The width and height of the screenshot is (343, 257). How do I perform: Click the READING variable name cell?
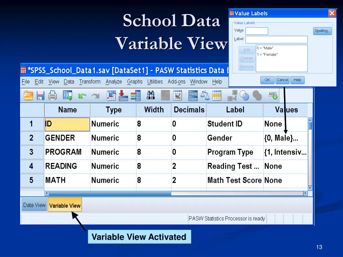click(x=67, y=166)
